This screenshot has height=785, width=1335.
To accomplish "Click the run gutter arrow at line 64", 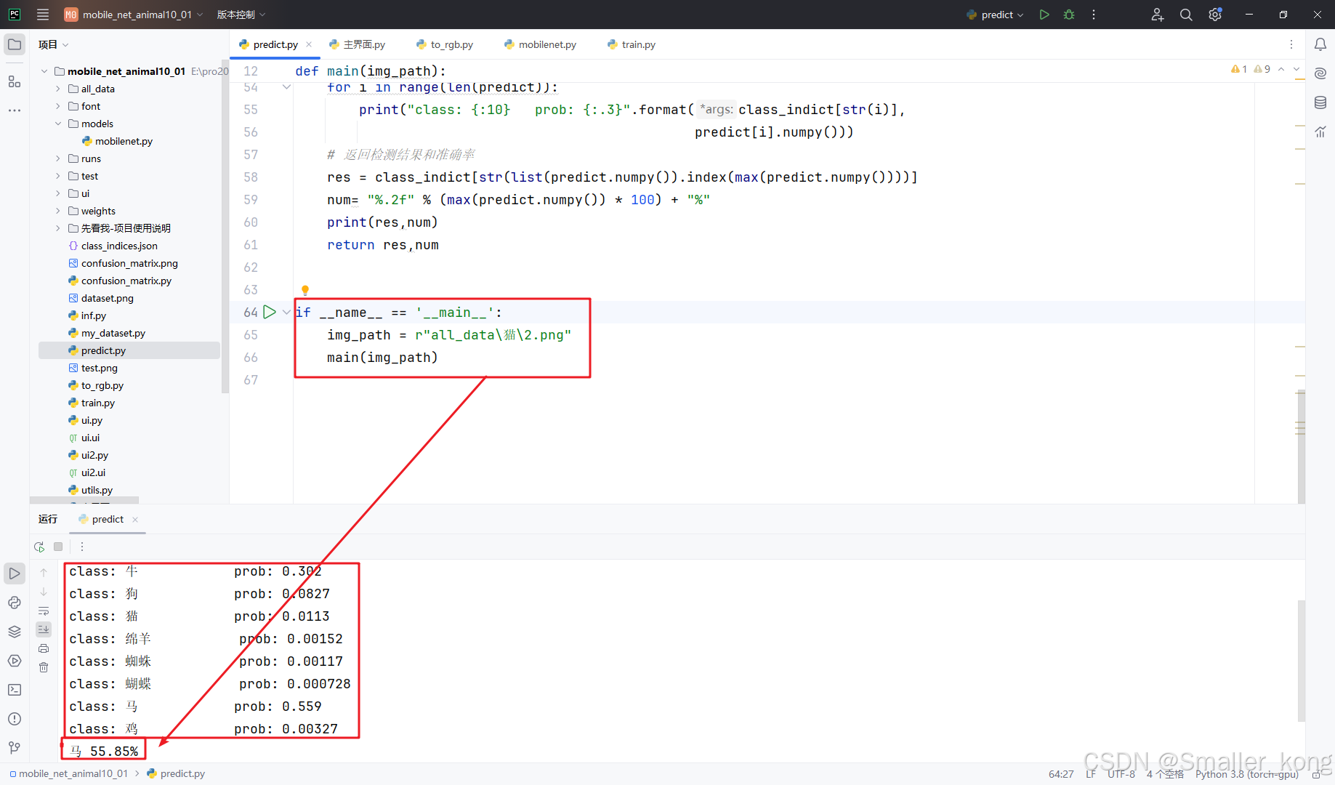I will pyautogui.click(x=270, y=312).
